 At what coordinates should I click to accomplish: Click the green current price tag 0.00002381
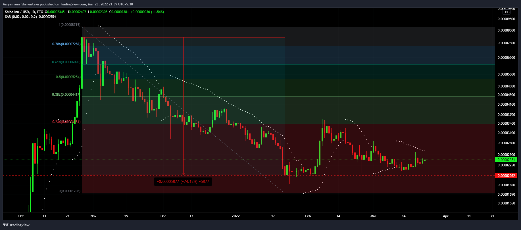point(506,160)
